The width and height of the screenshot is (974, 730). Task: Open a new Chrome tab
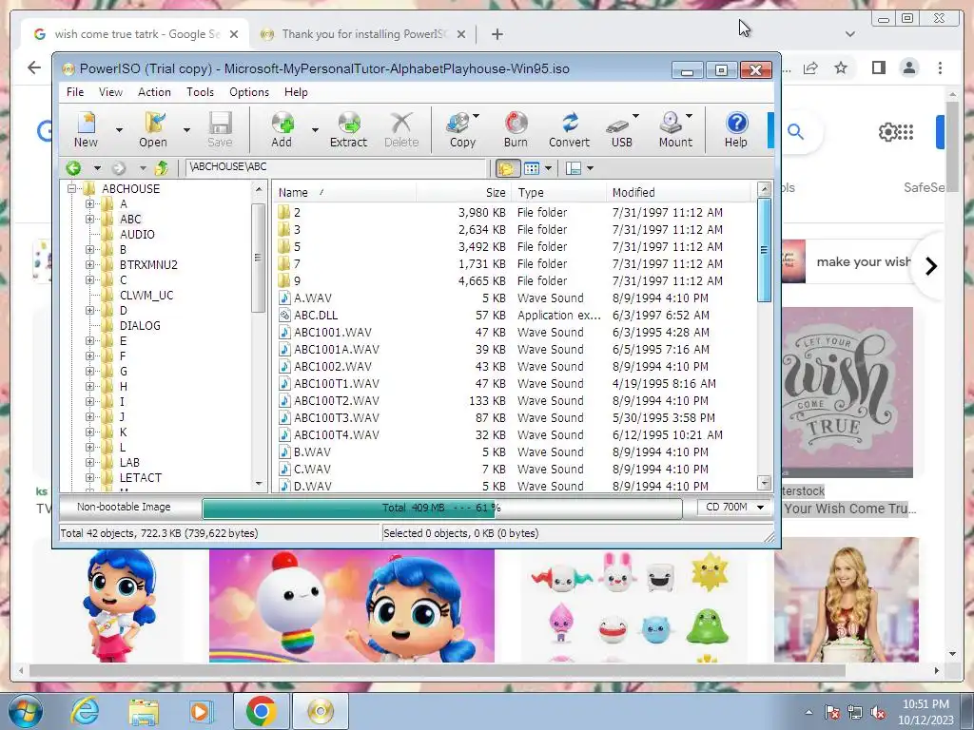497,34
